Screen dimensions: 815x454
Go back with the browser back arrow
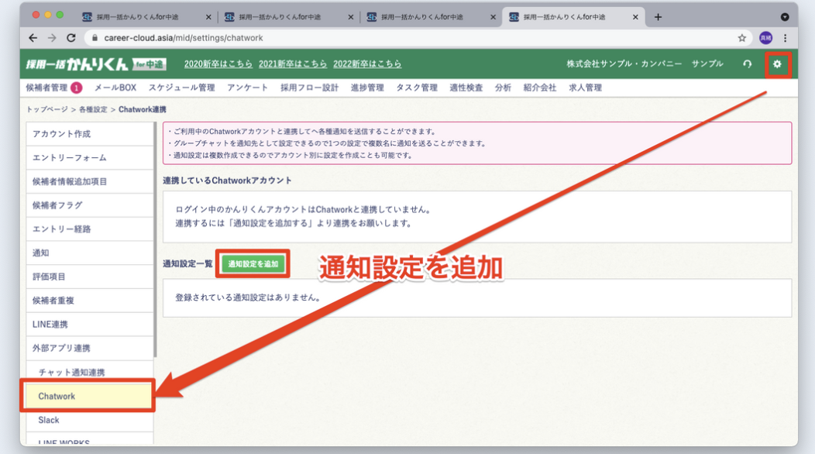(33, 38)
